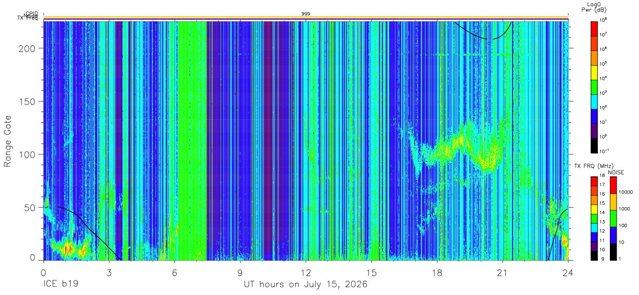Image resolution: width=639 pixels, height=295 pixels.
Task: Click UT hour tick label '9' on x-axis
Action: [240, 272]
